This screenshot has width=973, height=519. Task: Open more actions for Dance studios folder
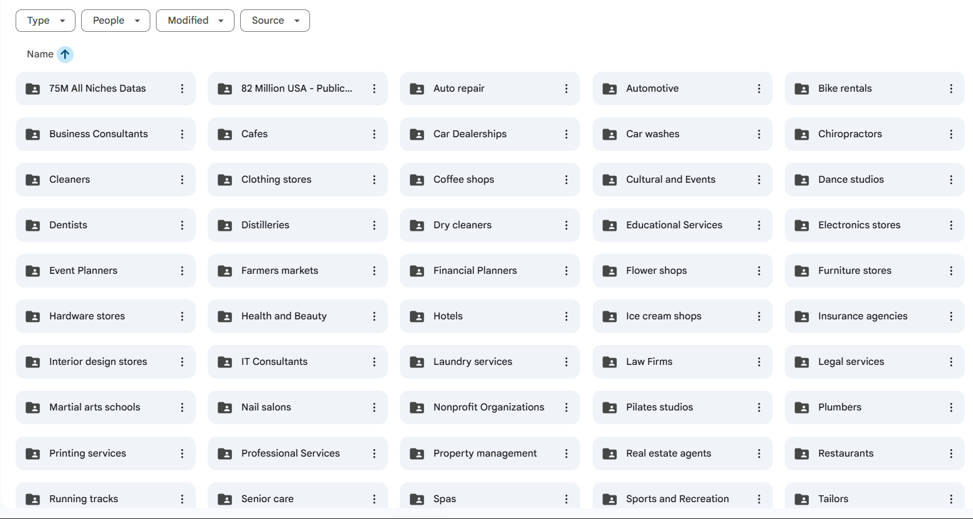click(951, 180)
